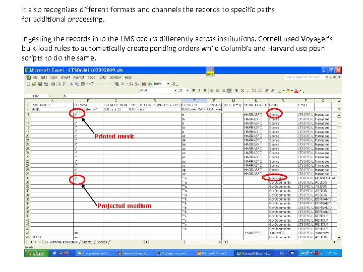Click the vertical scrollbar down arrow
The width and height of the screenshot is (363, 272).
point(339,237)
